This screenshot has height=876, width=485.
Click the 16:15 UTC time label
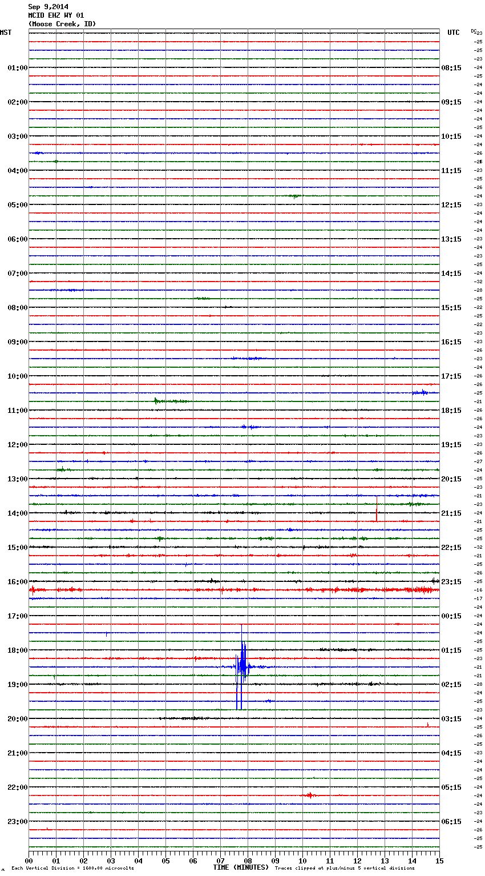(451, 342)
